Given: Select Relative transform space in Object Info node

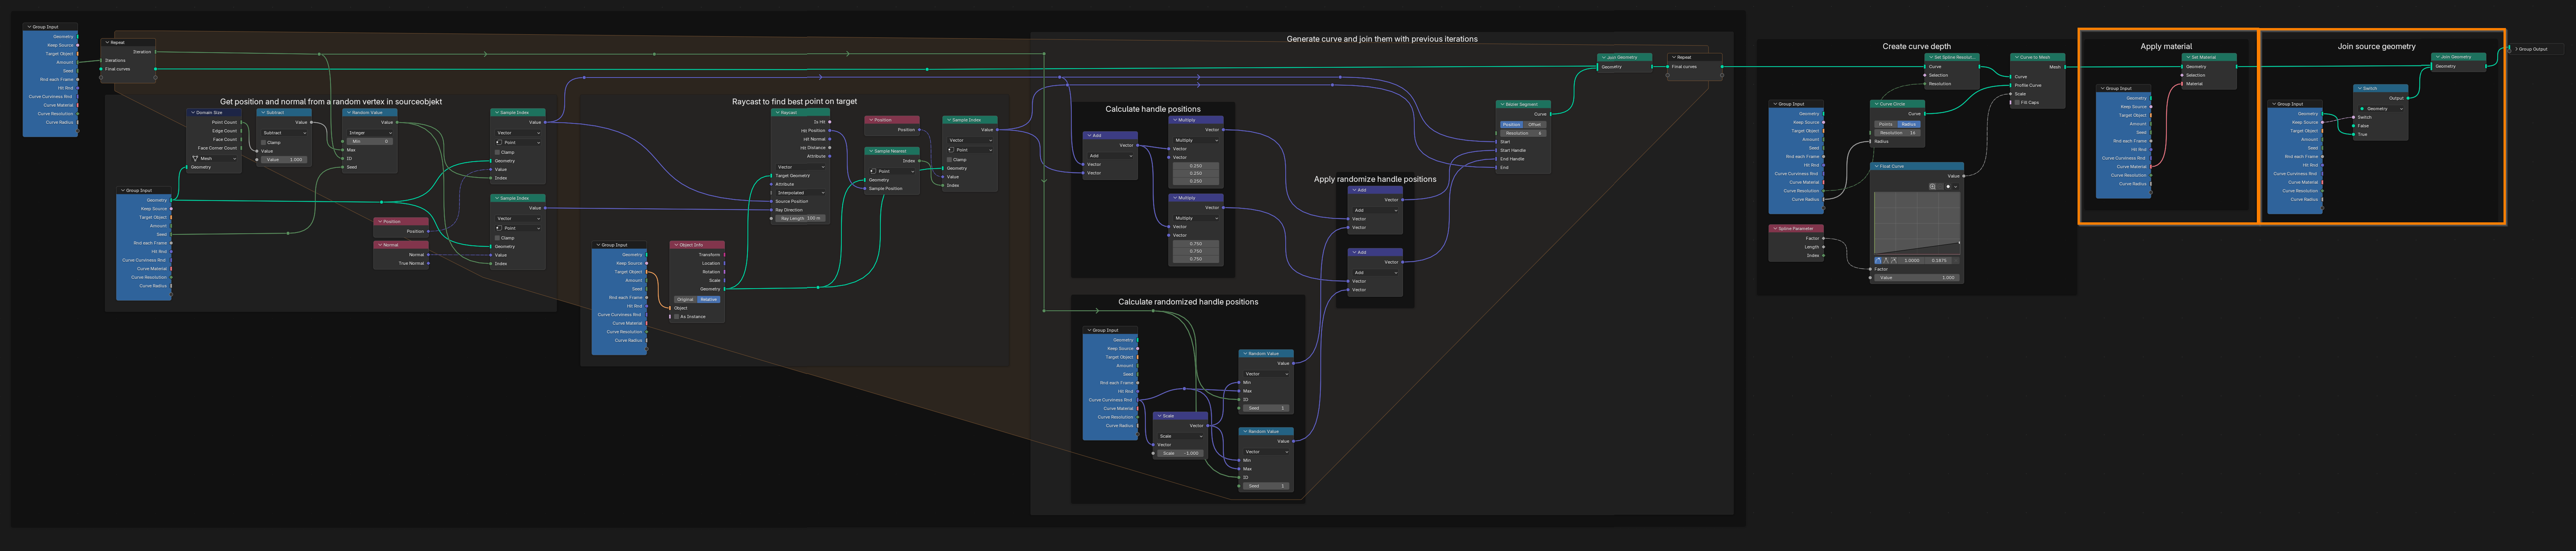Looking at the screenshot, I should 709,299.
